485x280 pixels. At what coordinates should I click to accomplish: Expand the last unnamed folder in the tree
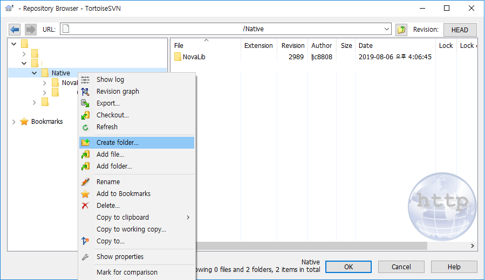pos(35,102)
